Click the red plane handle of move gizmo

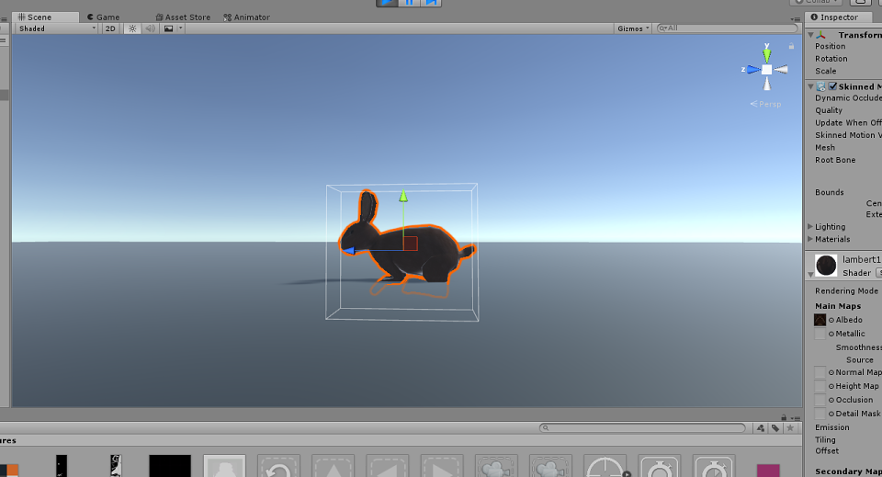410,244
